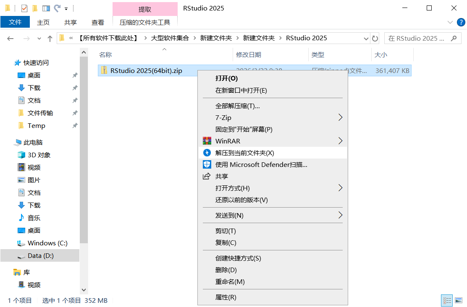The width and height of the screenshot is (467, 307).
Task: Click the undo arrow icon in title bar
Action: click(x=57, y=8)
